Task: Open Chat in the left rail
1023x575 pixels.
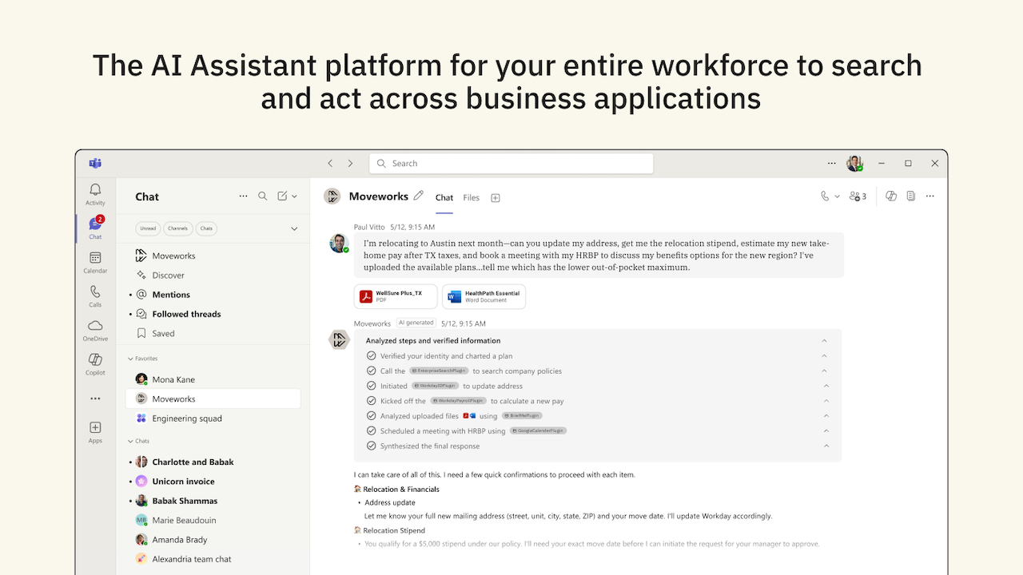Action: [95, 228]
